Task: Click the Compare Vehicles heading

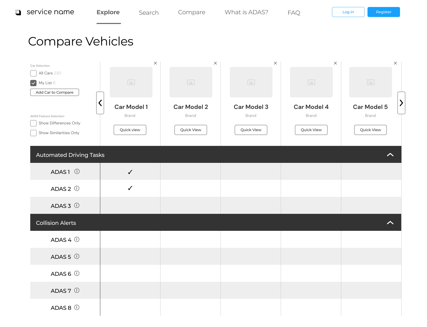Action: (81, 41)
